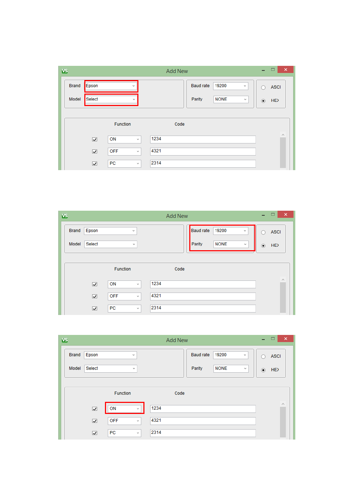The image size is (338, 499).
Task: Choose the HEX option in the middle window
Action: (263, 246)
